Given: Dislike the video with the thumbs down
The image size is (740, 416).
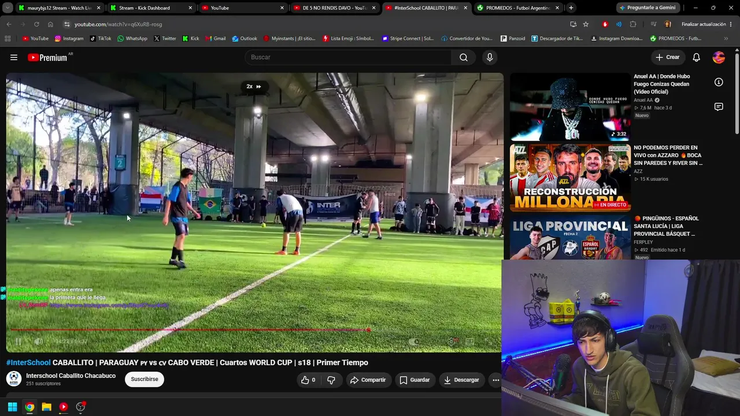Looking at the screenshot, I should pyautogui.click(x=331, y=380).
